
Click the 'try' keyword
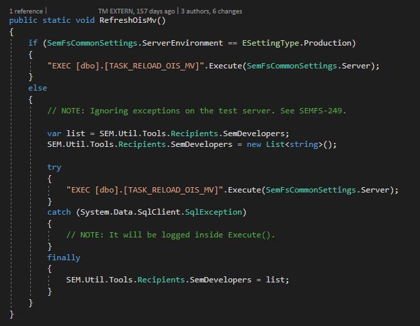click(54, 167)
